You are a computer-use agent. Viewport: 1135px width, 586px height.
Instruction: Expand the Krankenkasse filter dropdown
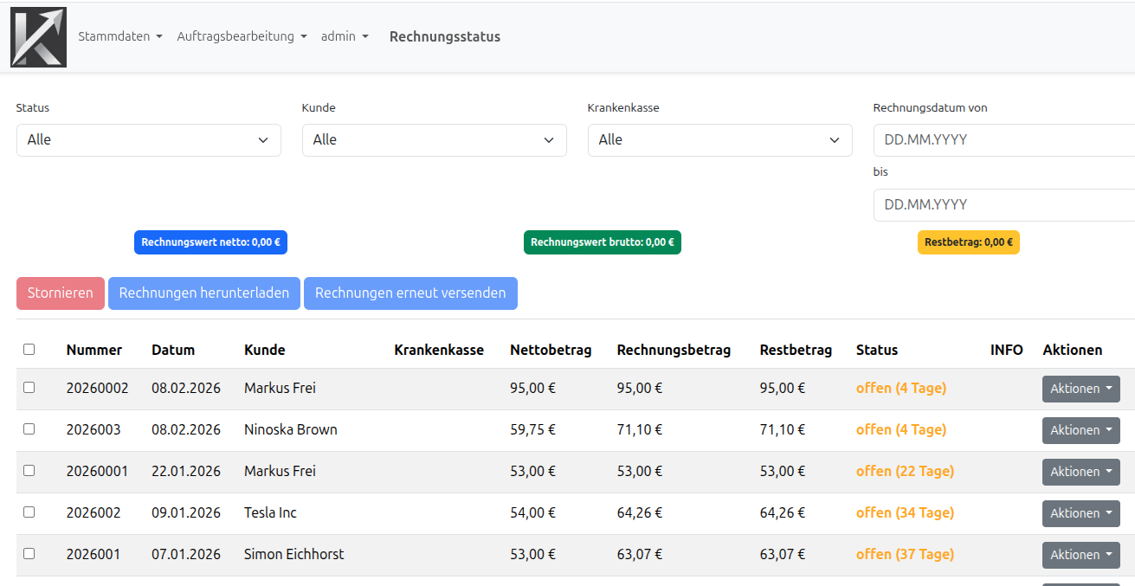pyautogui.click(x=719, y=140)
